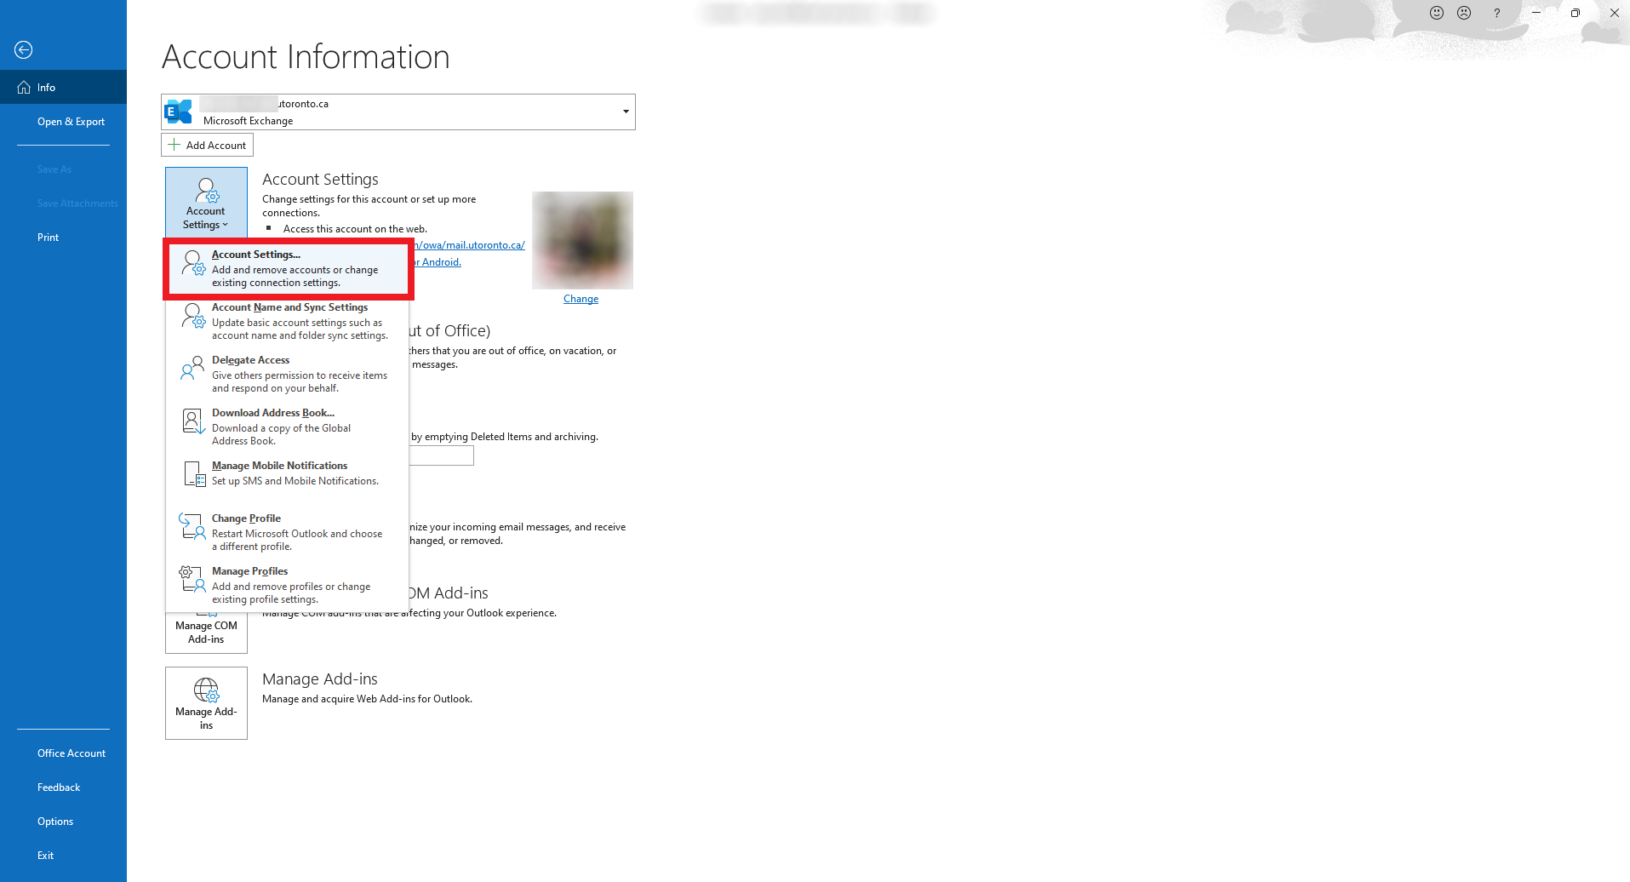Image resolution: width=1630 pixels, height=882 pixels.
Task: Click the Manage COM Add-ins button
Action: pos(206,632)
